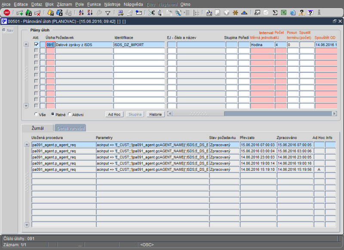Open the Nástroje menu

click(x=112, y=4)
